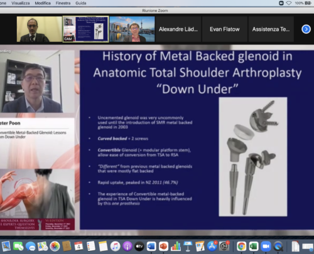314x254 pixels.
Task: Select Alexandre Läd... participant tile
Action: [178, 29]
